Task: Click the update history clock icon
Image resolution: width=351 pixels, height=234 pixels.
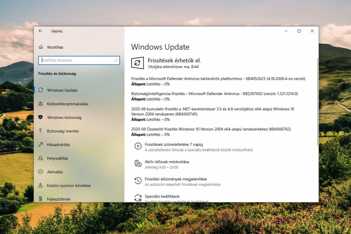Action: [138, 181]
